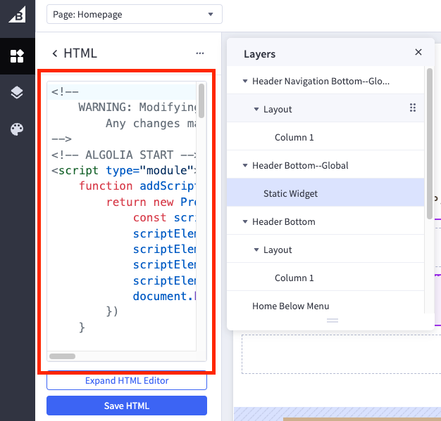This screenshot has width=441, height=421.
Task: Select Column 1 under Header Bottom
Action: [325, 278]
